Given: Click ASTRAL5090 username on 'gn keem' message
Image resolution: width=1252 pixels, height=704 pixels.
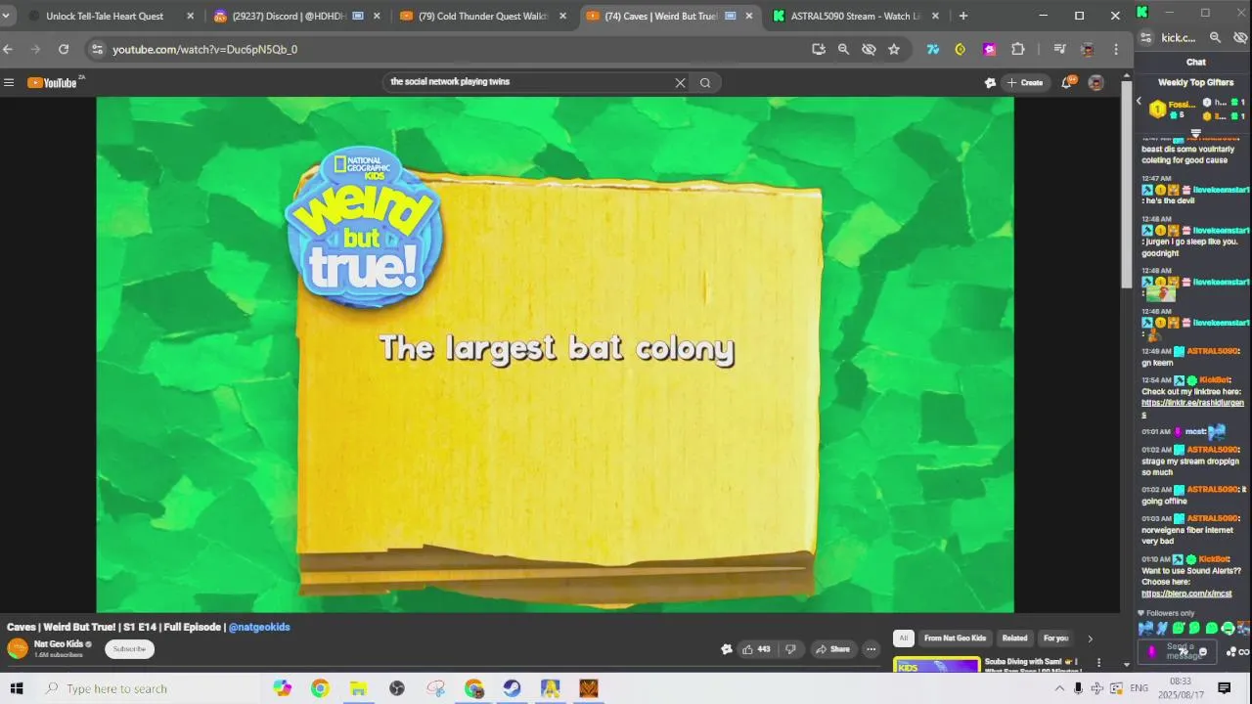Looking at the screenshot, I should click(1212, 351).
